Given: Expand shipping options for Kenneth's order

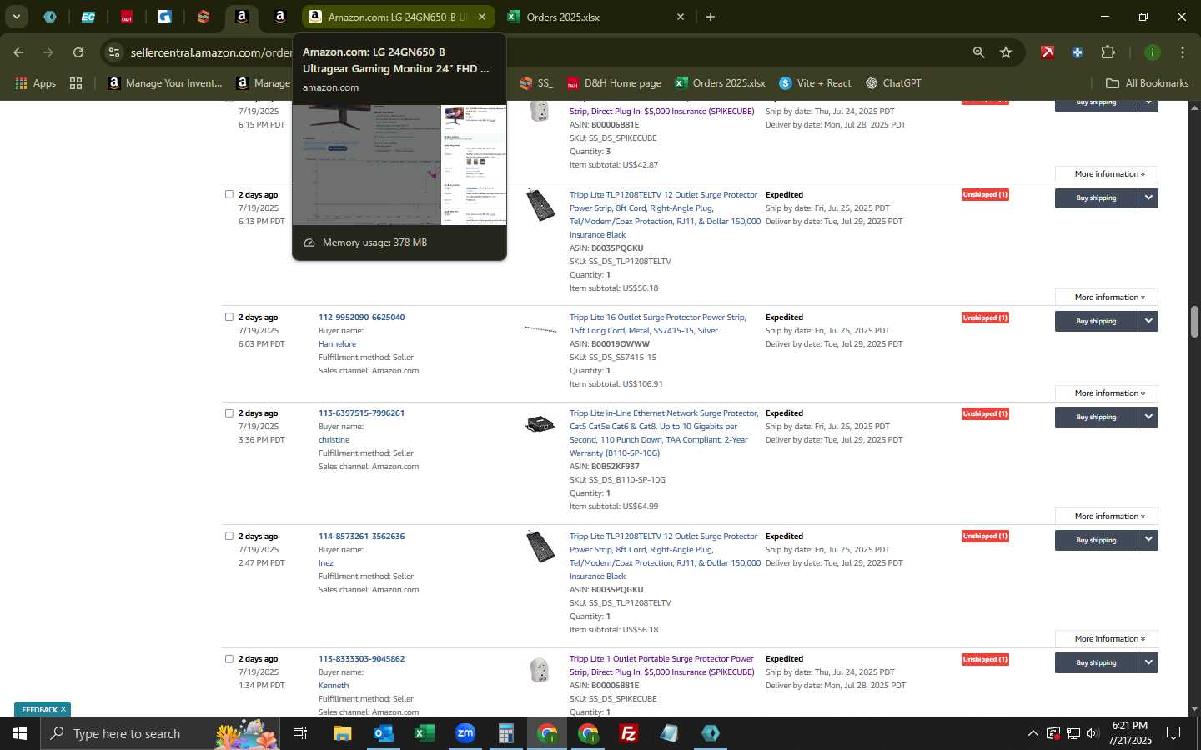Looking at the screenshot, I should pos(1148,662).
